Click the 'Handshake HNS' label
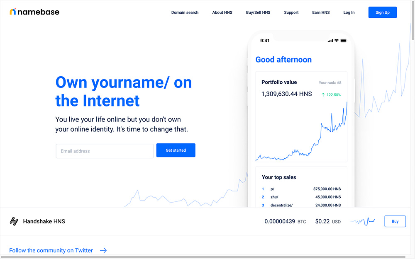Viewport: 415px width, 259px height. coord(44,221)
